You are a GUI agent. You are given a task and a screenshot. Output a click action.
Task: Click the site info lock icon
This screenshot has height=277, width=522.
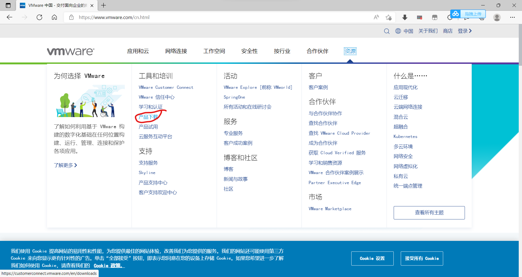pos(71,17)
